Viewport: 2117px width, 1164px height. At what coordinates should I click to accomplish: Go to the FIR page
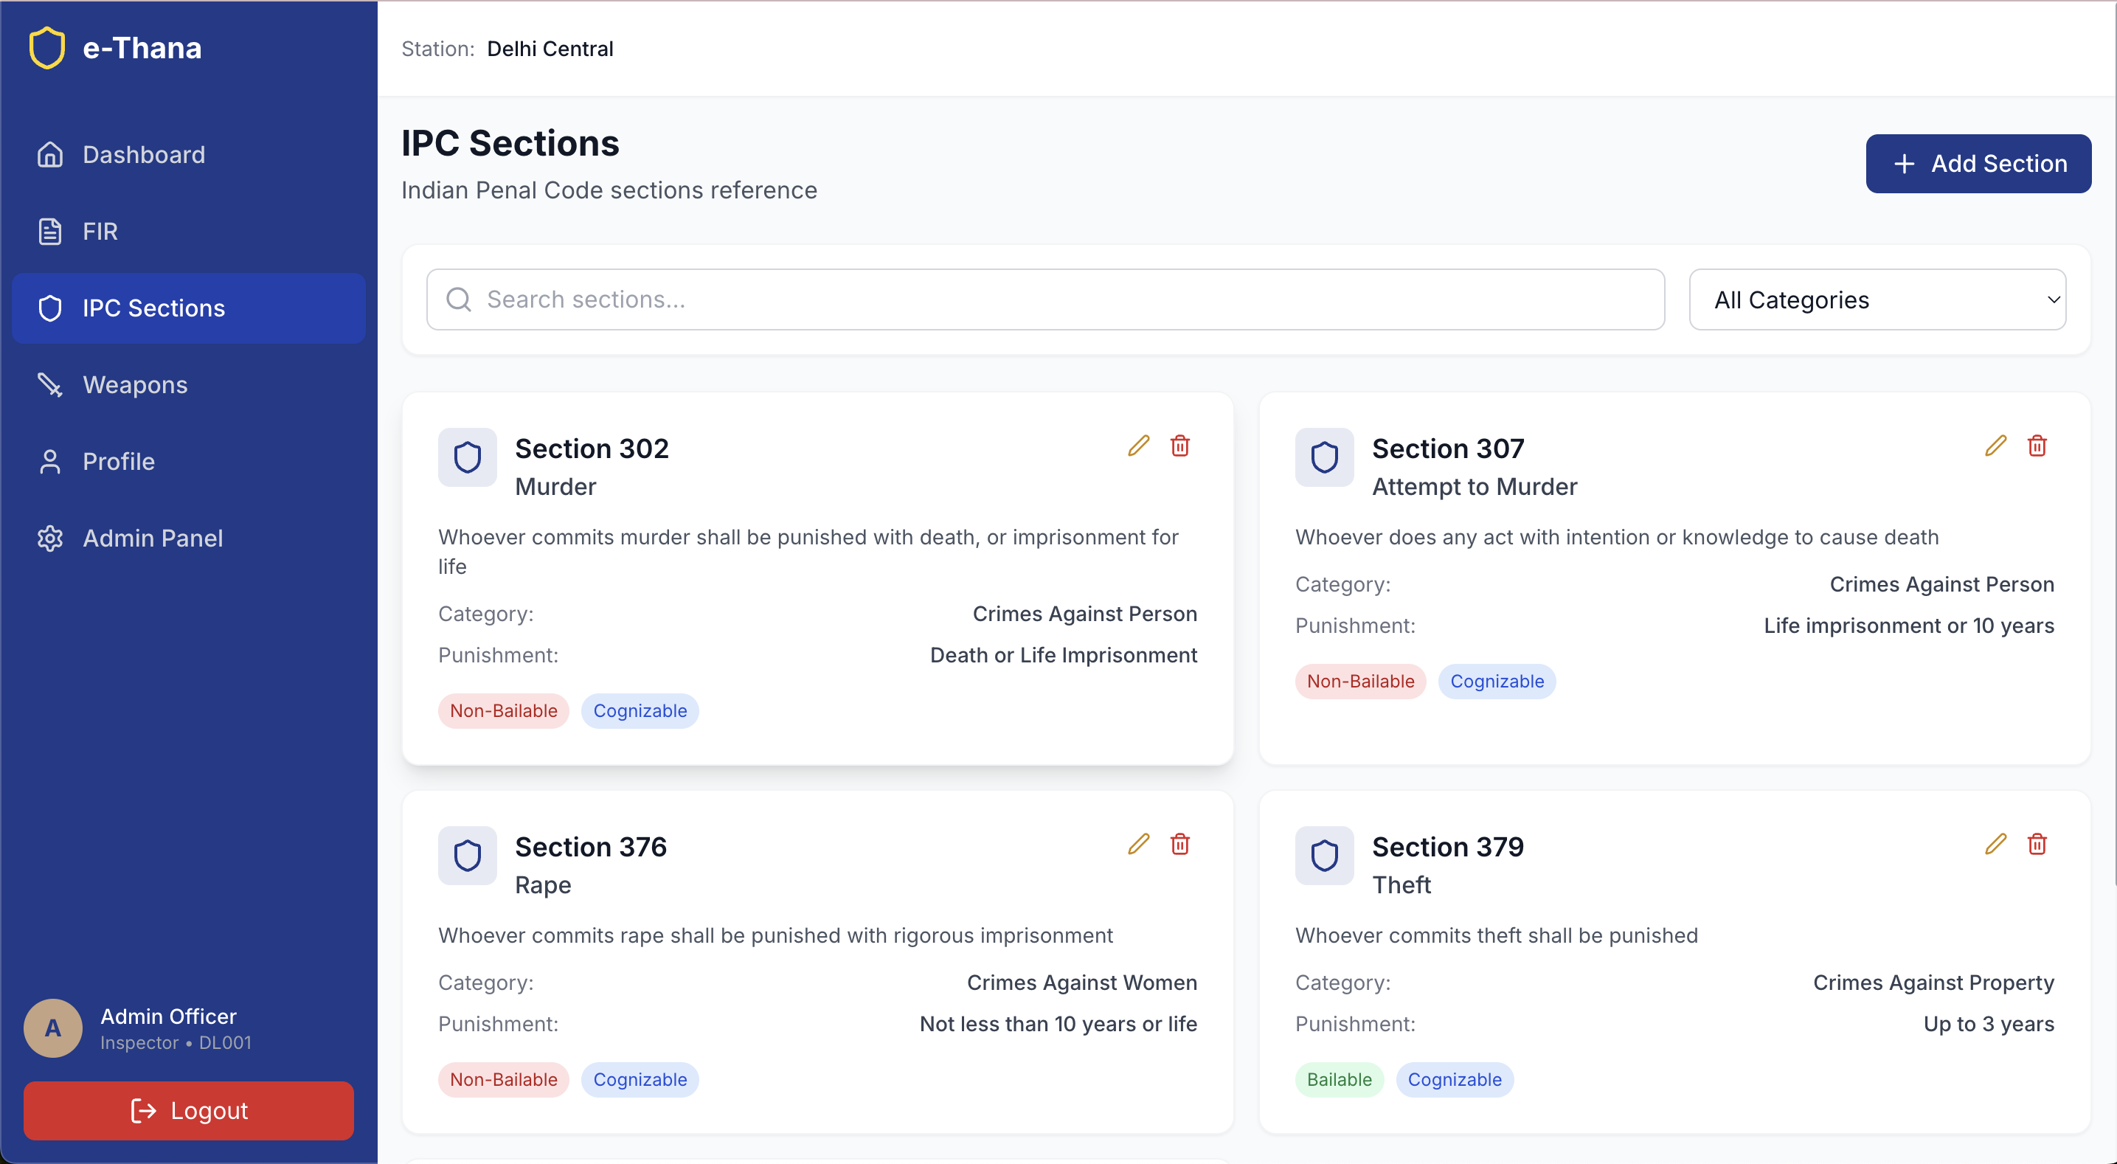click(x=100, y=231)
